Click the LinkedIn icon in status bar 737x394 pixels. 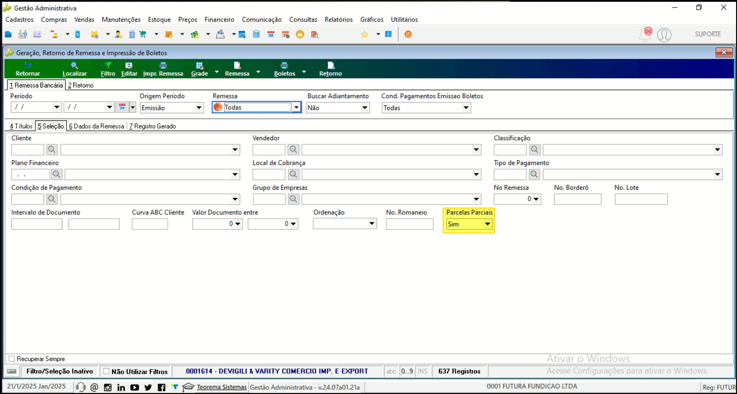coord(121,387)
